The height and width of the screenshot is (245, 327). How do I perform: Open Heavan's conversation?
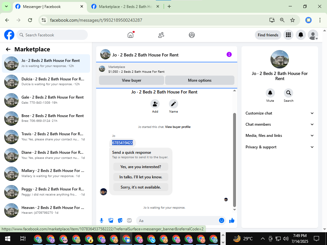coord(46,210)
